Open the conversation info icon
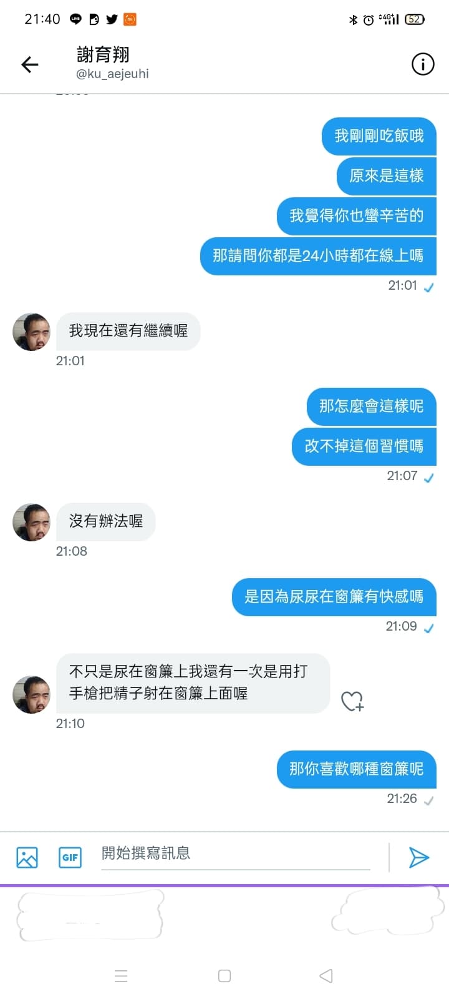Viewport: 449px width, 999px height. click(x=423, y=64)
